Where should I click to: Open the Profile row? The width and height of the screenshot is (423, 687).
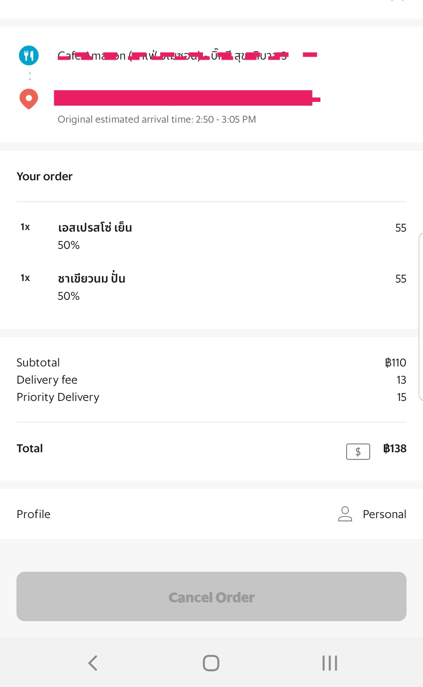211,514
